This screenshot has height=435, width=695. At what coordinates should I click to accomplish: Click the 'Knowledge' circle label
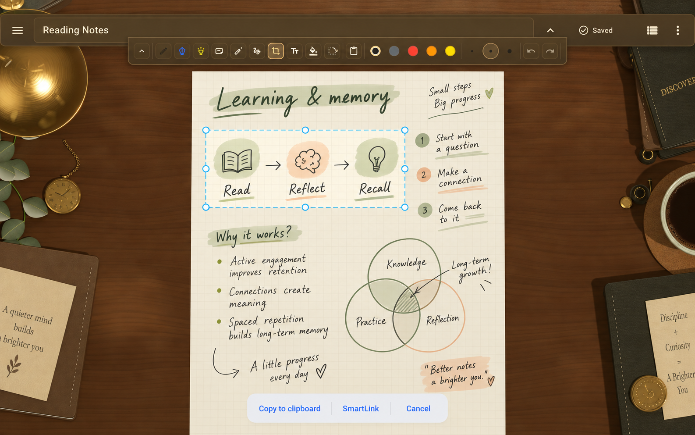pyautogui.click(x=406, y=263)
